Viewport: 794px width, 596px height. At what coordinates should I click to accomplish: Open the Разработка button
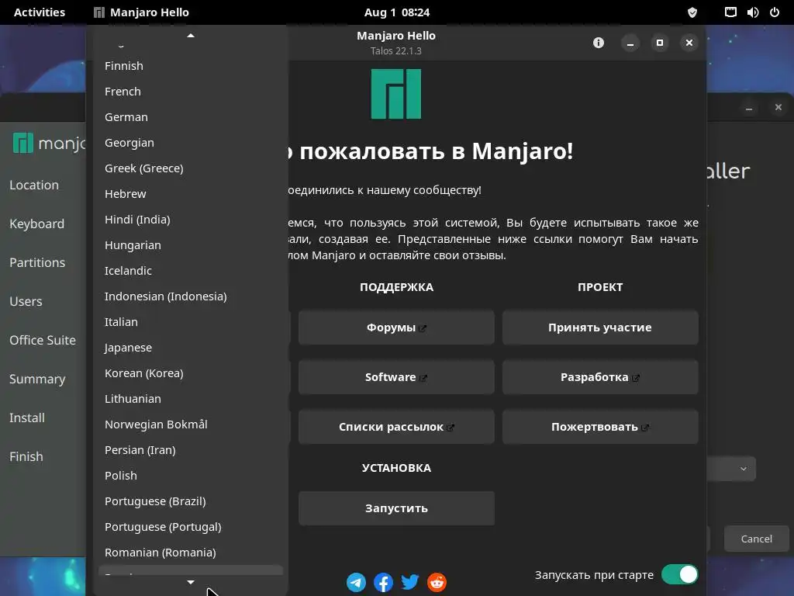point(600,377)
